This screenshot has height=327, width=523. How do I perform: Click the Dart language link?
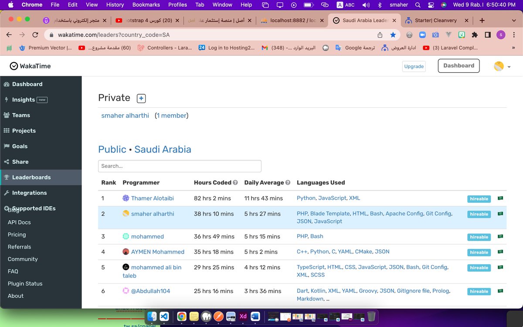pyautogui.click(x=302, y=291)
